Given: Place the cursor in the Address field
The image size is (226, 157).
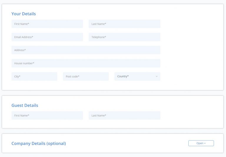Looking at the screenshot, I should [x=86, y=50].
